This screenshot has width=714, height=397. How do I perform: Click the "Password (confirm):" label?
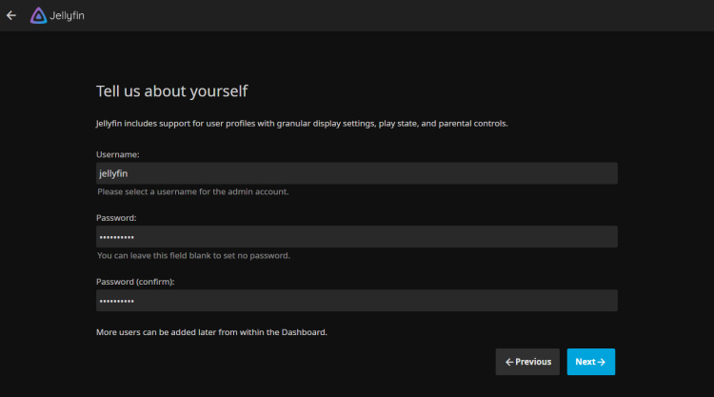click(135, 282)
